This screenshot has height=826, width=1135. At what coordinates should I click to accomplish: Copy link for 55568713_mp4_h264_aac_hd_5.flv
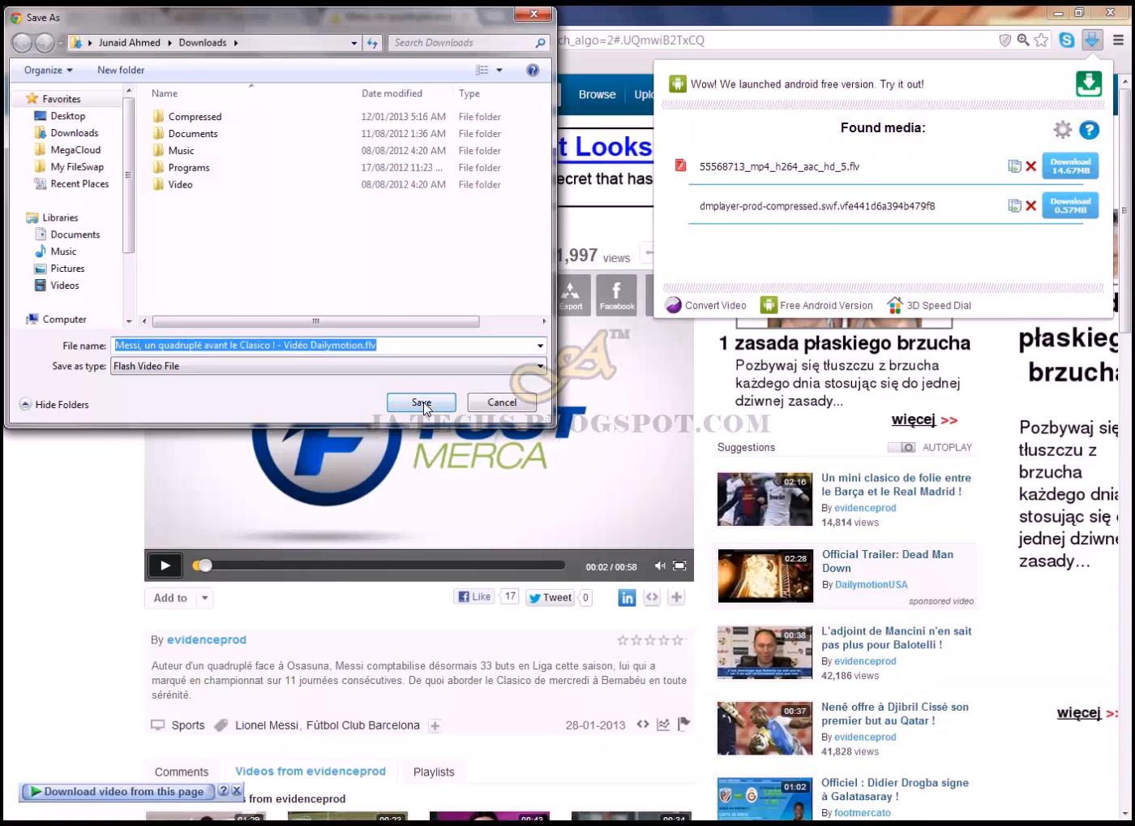[1013, 166]
